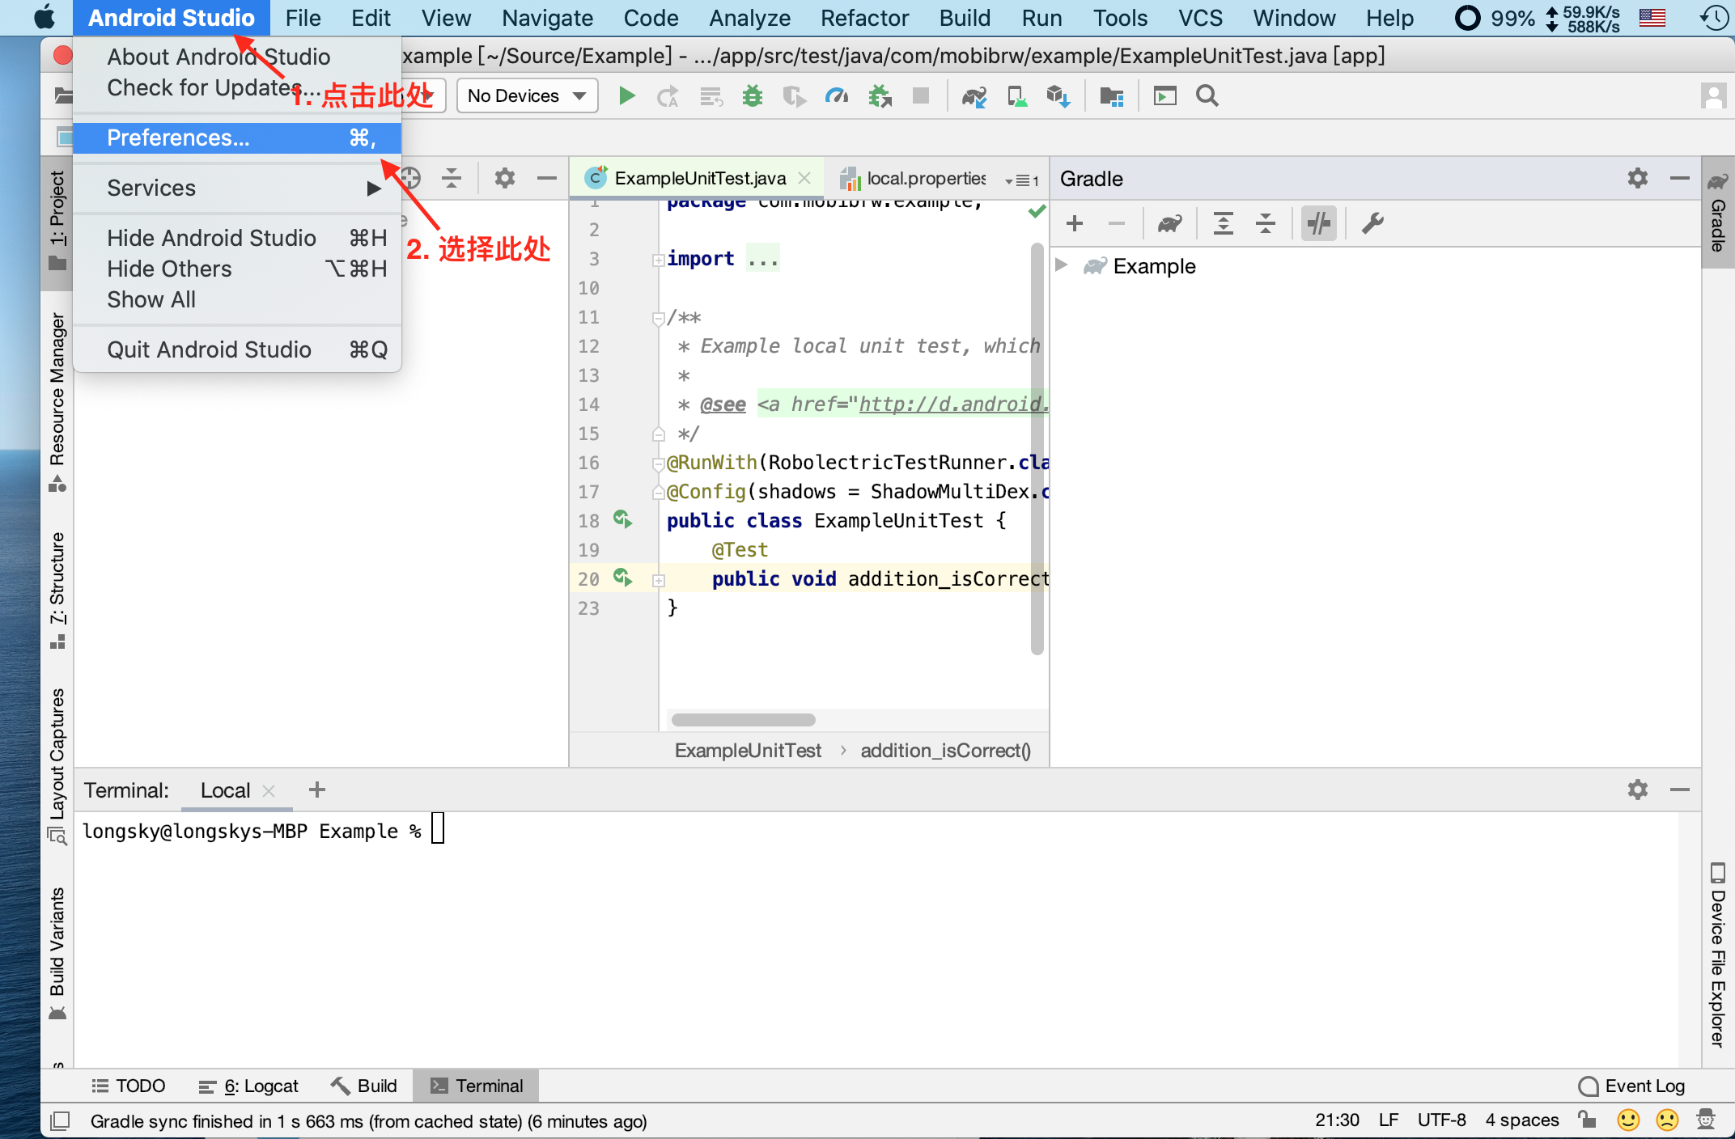Expand the Services submenu arrow
1735x1139 pixels.
tap(373, 188)
